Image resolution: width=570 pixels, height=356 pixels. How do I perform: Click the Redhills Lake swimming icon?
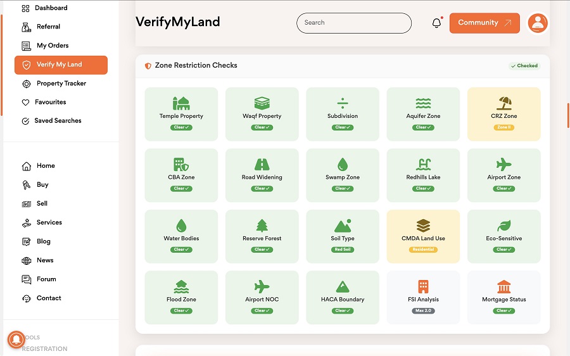click(423, 165)
